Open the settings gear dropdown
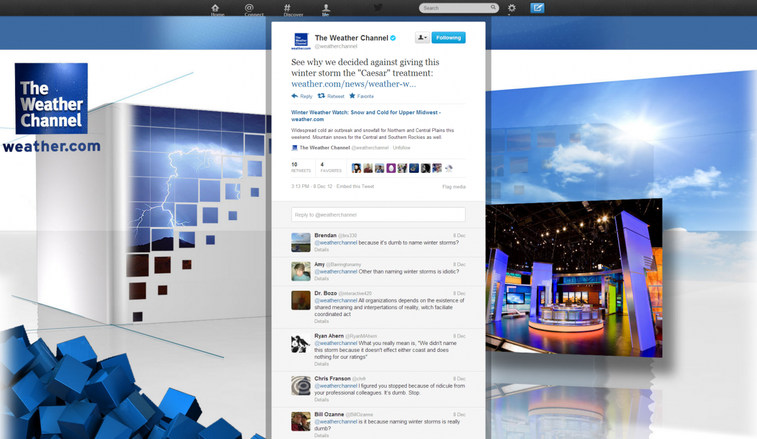The height and width of the screenshot is (439, 757). pos(512,8)
